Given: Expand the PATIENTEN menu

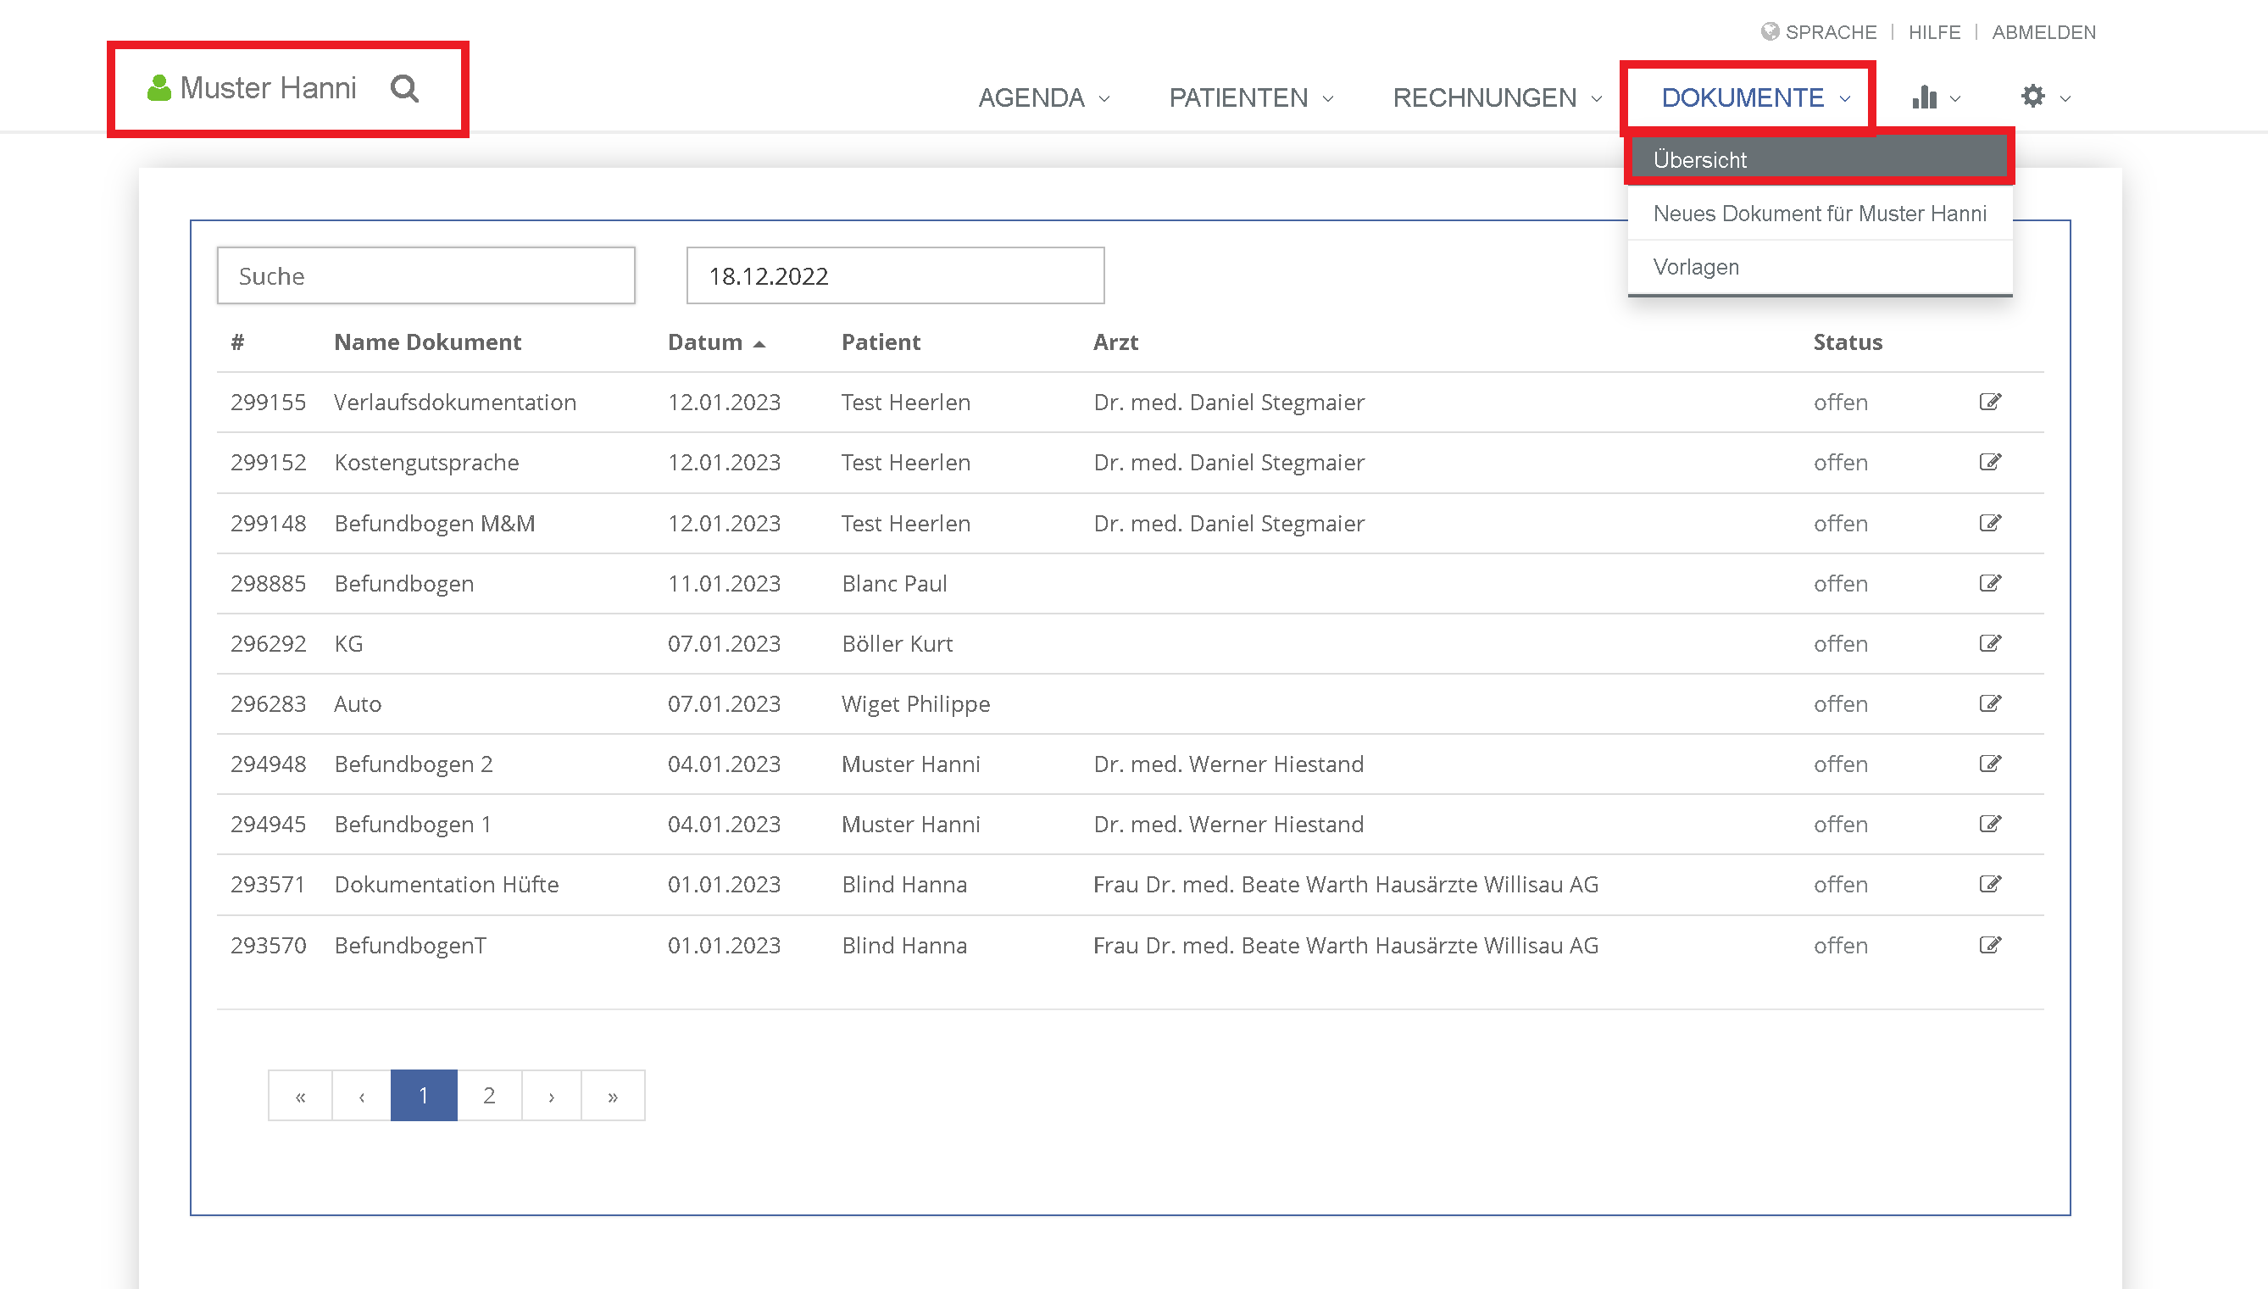Looking at the screenshot, I should pyautogui.click(x=1251, y=97).
